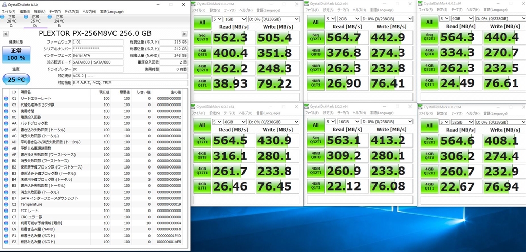Open the 32GiB test size dropdown

463,122
